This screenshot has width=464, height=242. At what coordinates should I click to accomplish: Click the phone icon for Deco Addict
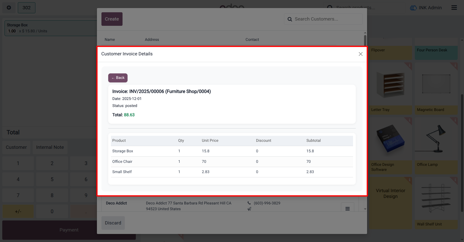click(x=249, y=203)
